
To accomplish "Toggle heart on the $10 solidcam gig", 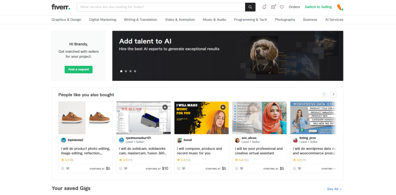I will tap(126, 169).
